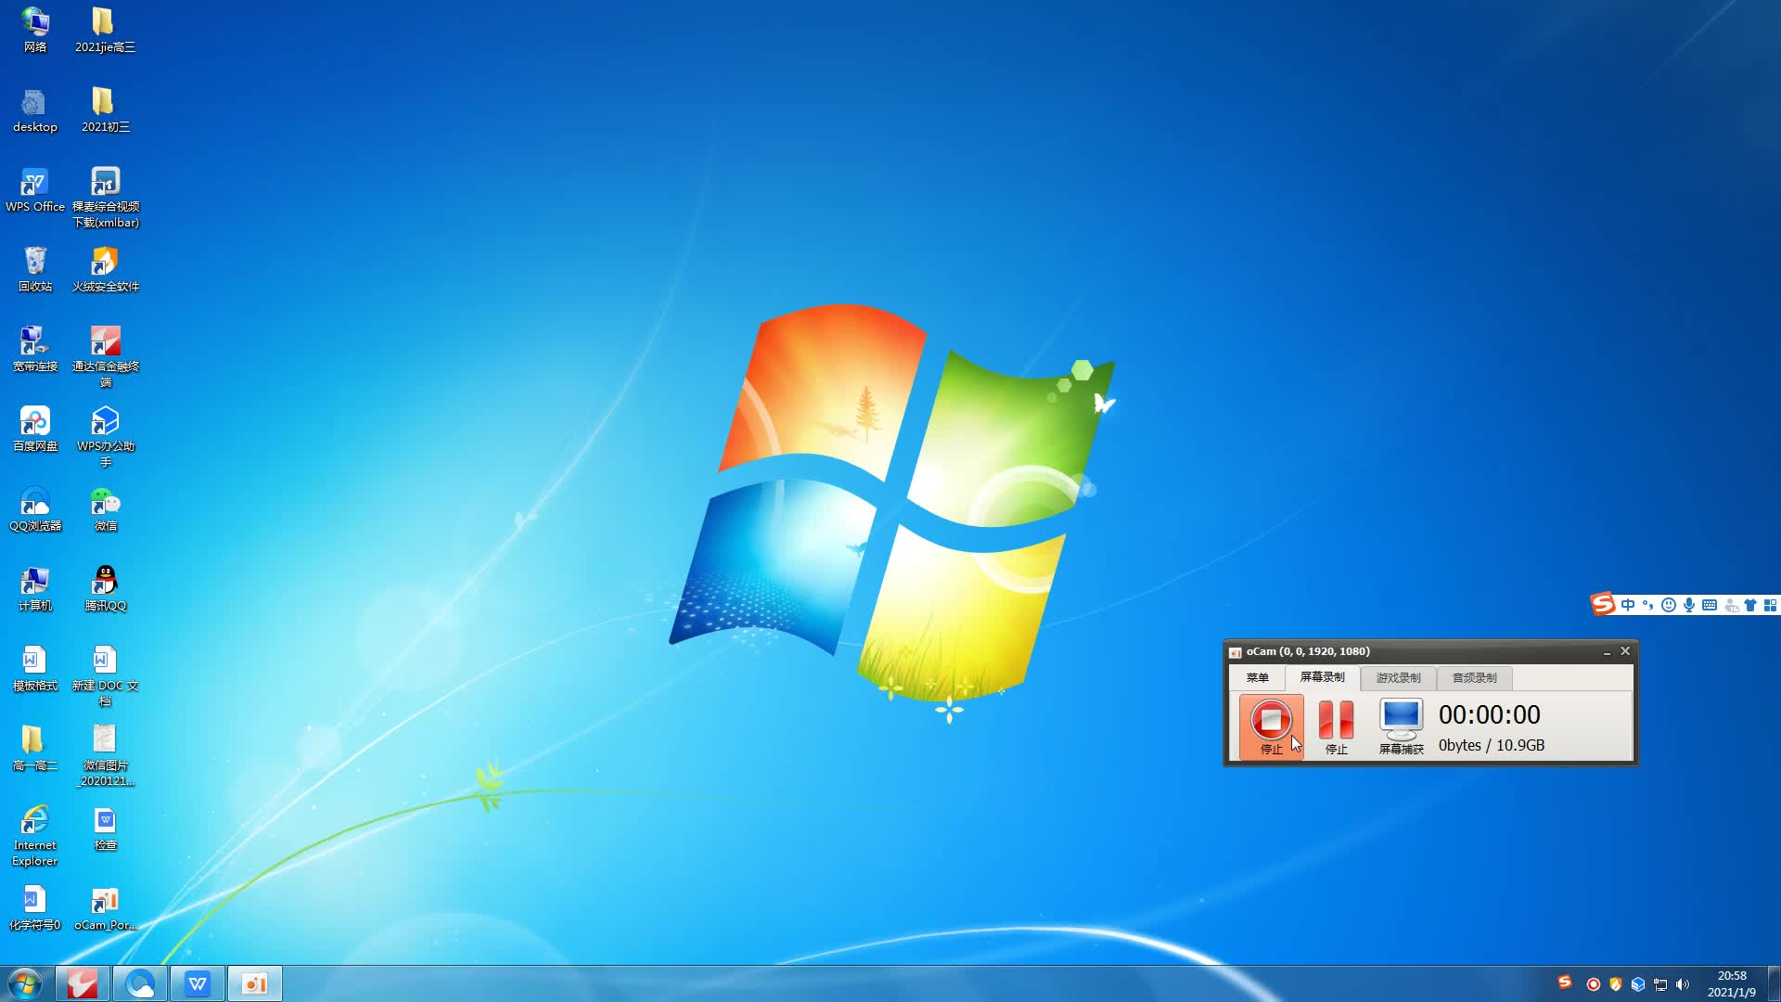Screen dimensions: 1781x1002
Task: Open soft keyboard icon on IME toolbar
Action: (x=1710, y=605)
